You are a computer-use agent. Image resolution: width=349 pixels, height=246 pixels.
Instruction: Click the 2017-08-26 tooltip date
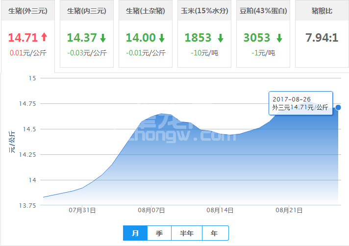[292, 99]
